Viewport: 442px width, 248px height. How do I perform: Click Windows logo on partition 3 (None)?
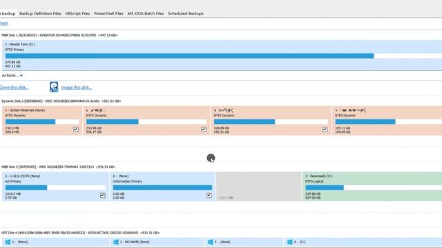tap(210, 242)
